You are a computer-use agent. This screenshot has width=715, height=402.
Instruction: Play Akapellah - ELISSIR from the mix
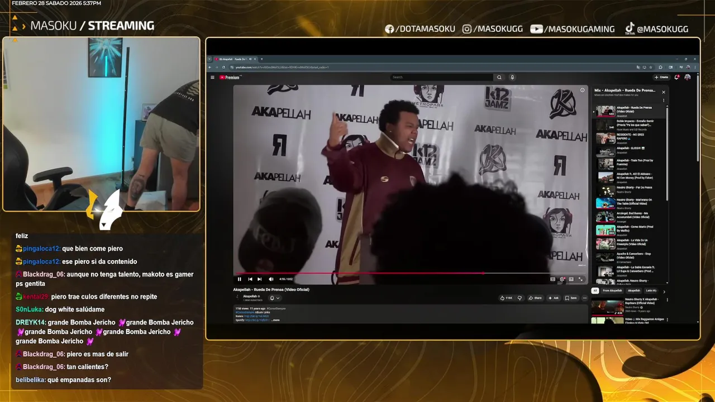point(630,151)
